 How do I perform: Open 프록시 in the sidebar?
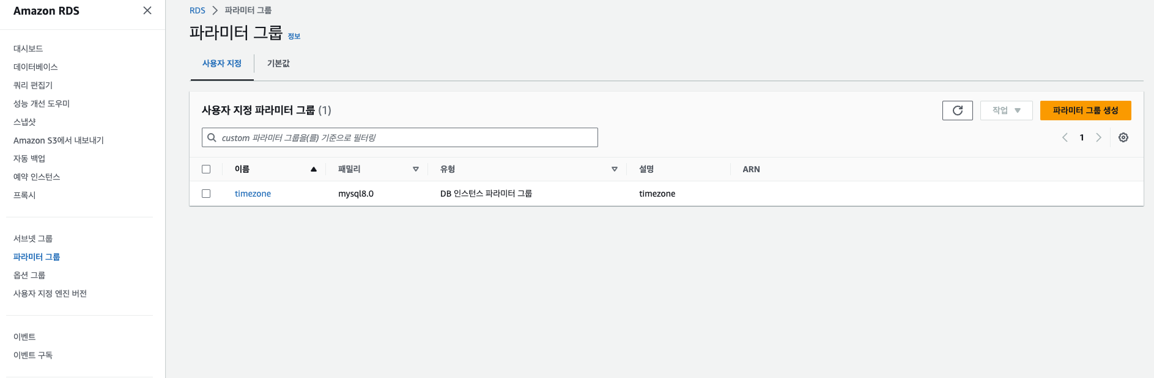tap(24, 195)
